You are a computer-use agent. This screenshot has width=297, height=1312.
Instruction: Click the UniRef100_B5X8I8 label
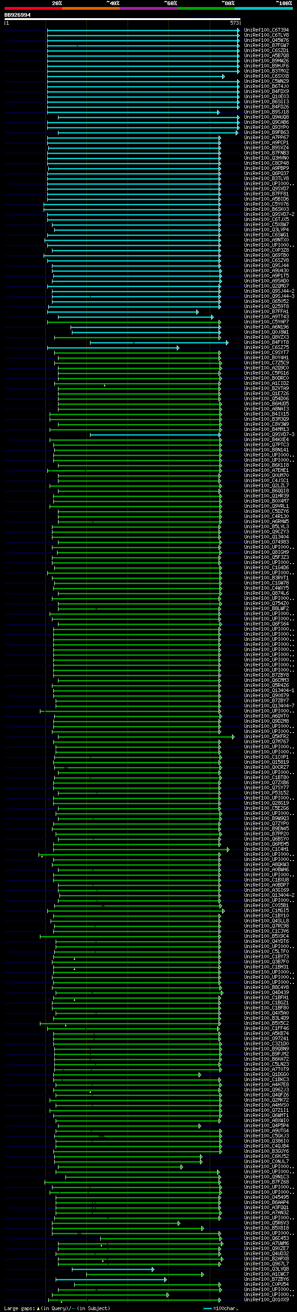point(266,1229)
